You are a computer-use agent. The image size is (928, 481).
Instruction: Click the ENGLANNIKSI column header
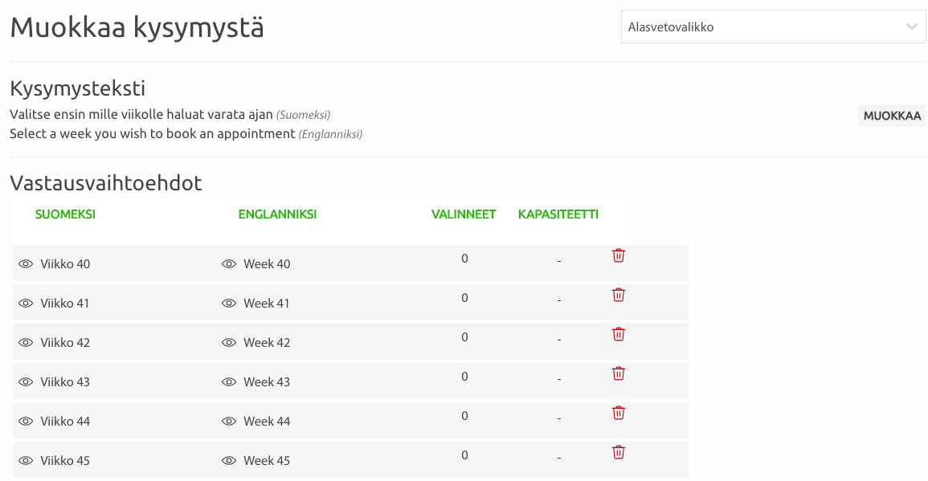tap(277, 214)
